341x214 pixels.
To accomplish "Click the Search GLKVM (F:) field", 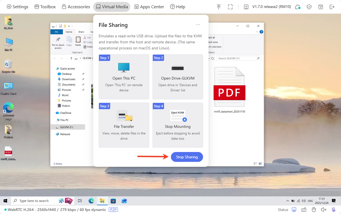I will click(x=237, y=58).
